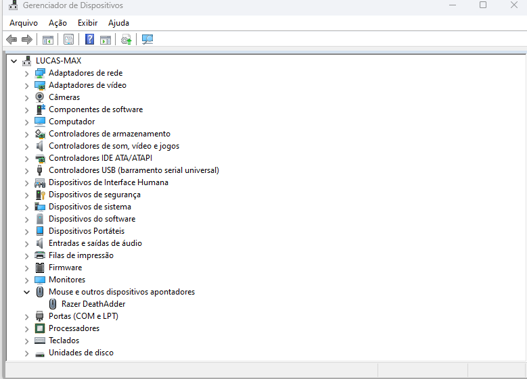The height and width of the screenshot is (379, 527).
Task: Click the Monitores screen icon
Action: pos(40,280)
